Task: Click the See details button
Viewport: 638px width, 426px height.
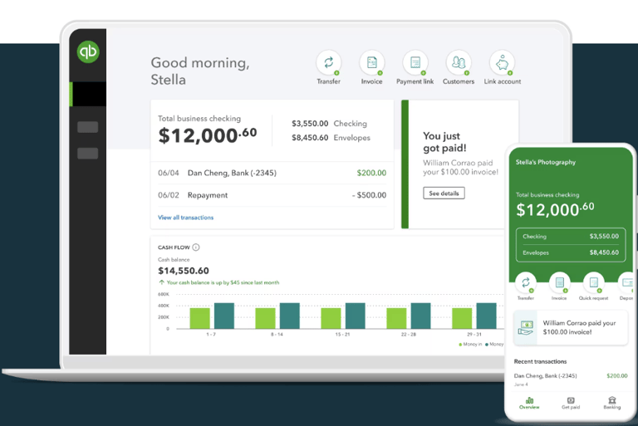Action: pos(444,193)
